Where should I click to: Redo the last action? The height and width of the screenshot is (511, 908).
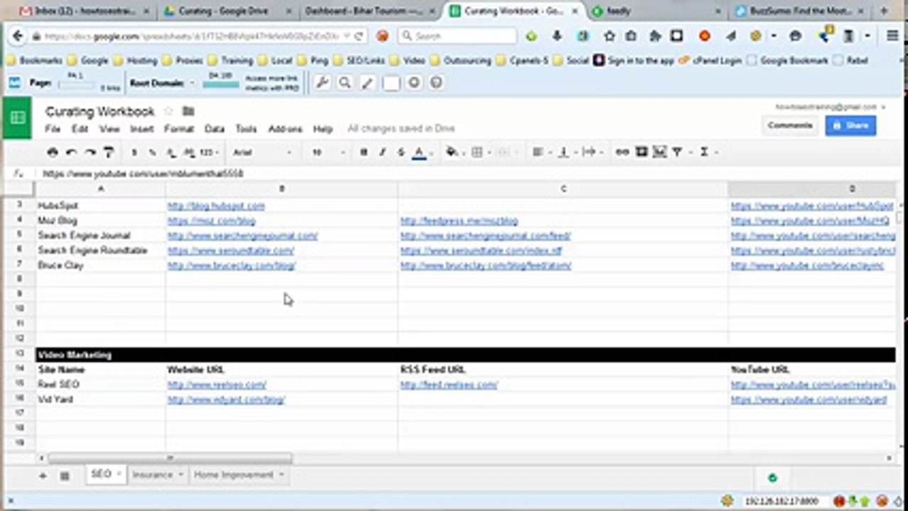(x=90, y=152)
